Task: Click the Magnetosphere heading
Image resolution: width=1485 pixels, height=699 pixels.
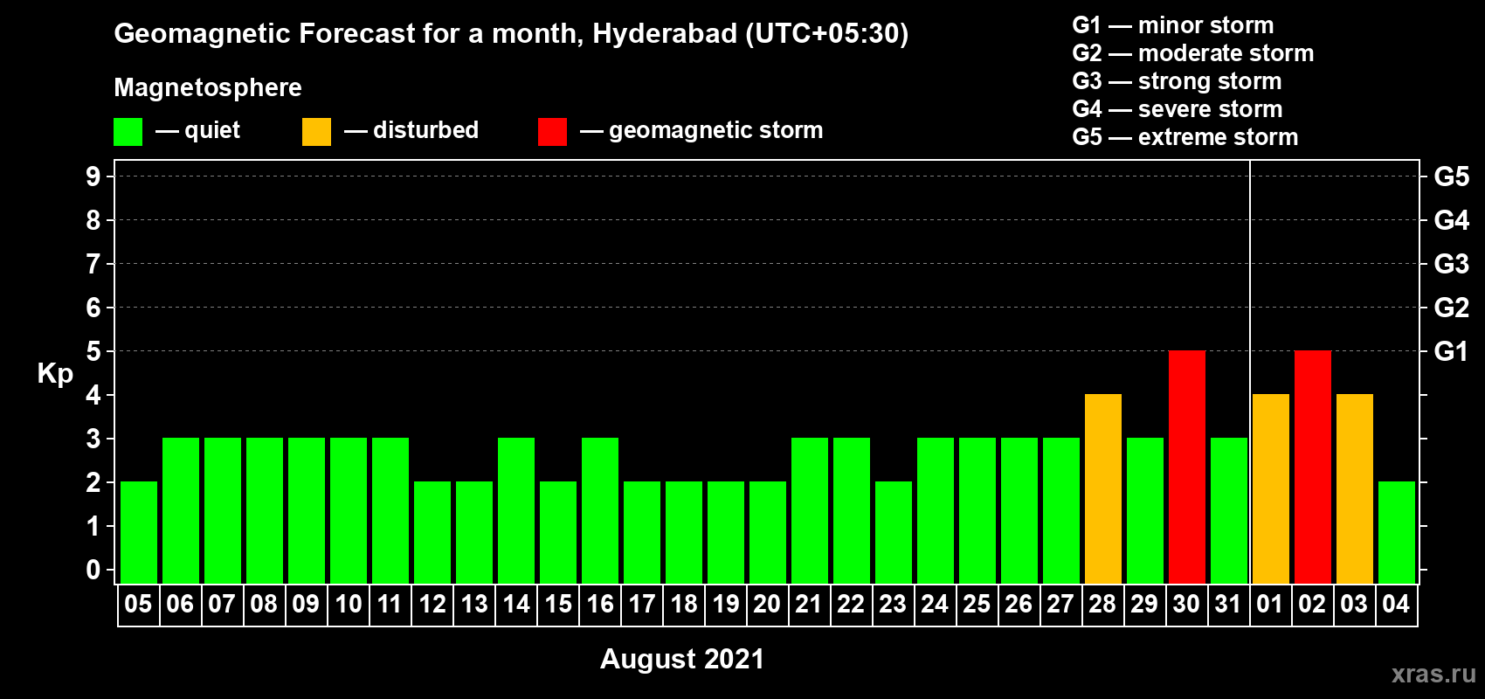Action: (208, 87)
